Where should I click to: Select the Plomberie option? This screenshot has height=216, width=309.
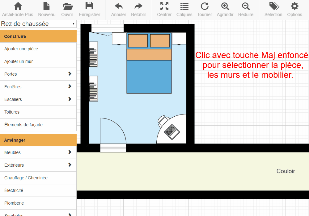tap(38, 203)
